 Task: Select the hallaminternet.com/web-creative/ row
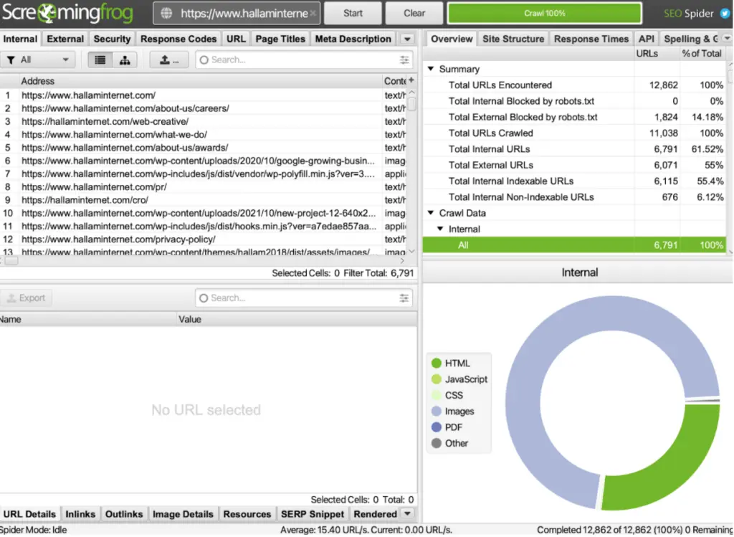point(203,121)
